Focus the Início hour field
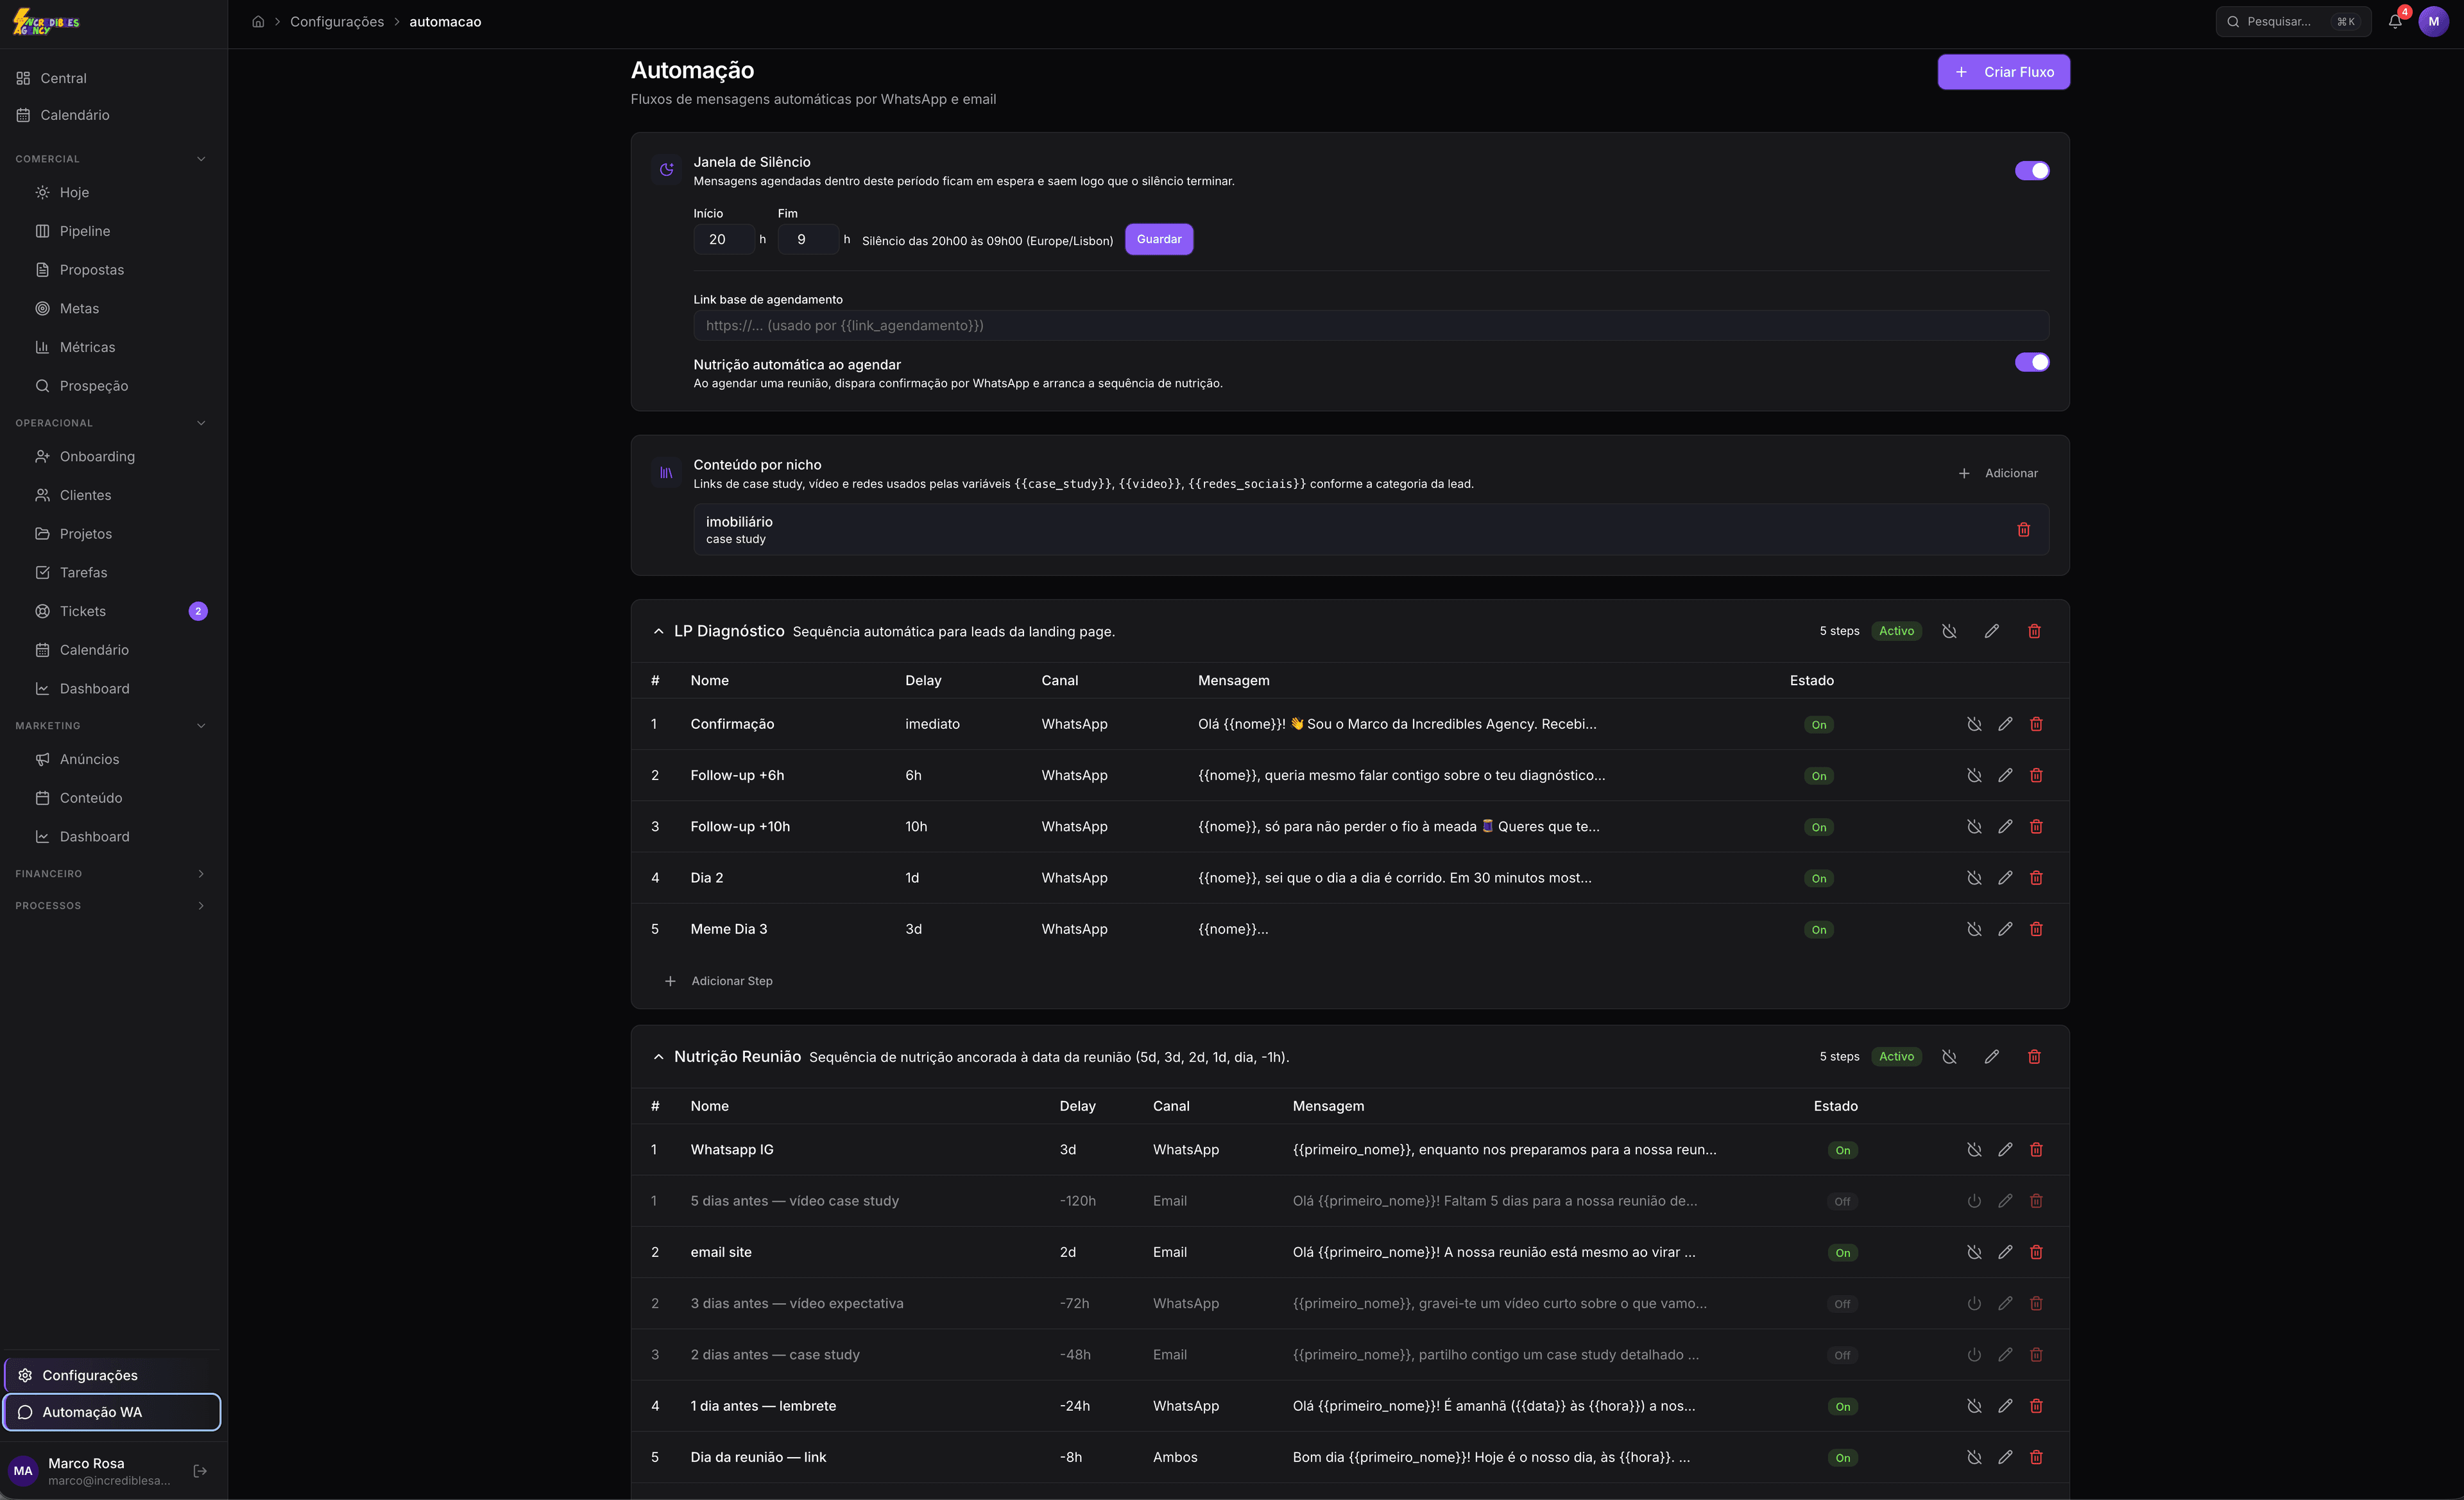2464x1500 pixels. 723,239
